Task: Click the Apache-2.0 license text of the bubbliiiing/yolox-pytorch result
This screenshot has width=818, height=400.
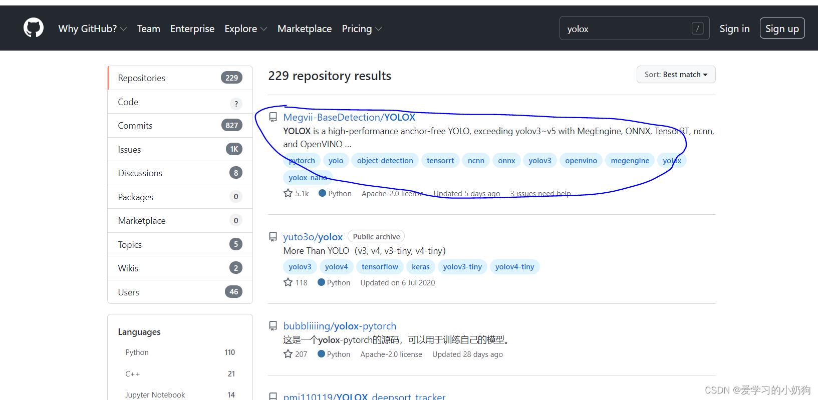Action: coord(391,354)
